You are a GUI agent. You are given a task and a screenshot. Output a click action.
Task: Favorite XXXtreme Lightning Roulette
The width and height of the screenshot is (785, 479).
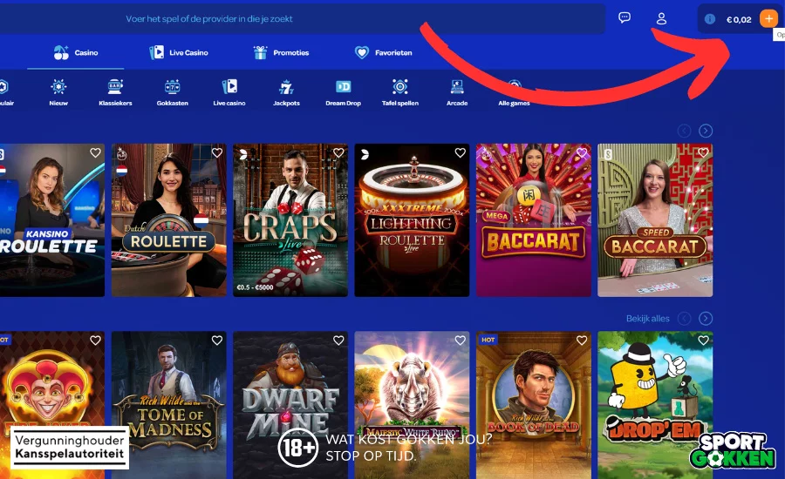[460, 153]
